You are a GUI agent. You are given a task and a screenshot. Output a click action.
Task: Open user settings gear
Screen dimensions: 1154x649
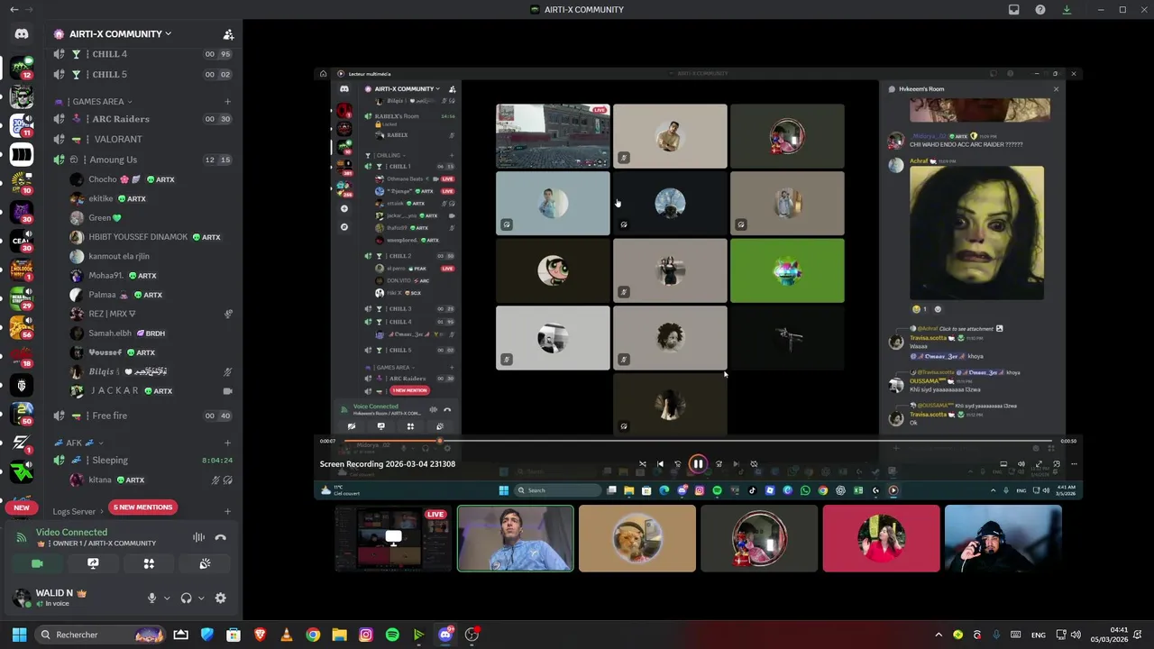tap(220, 598)
